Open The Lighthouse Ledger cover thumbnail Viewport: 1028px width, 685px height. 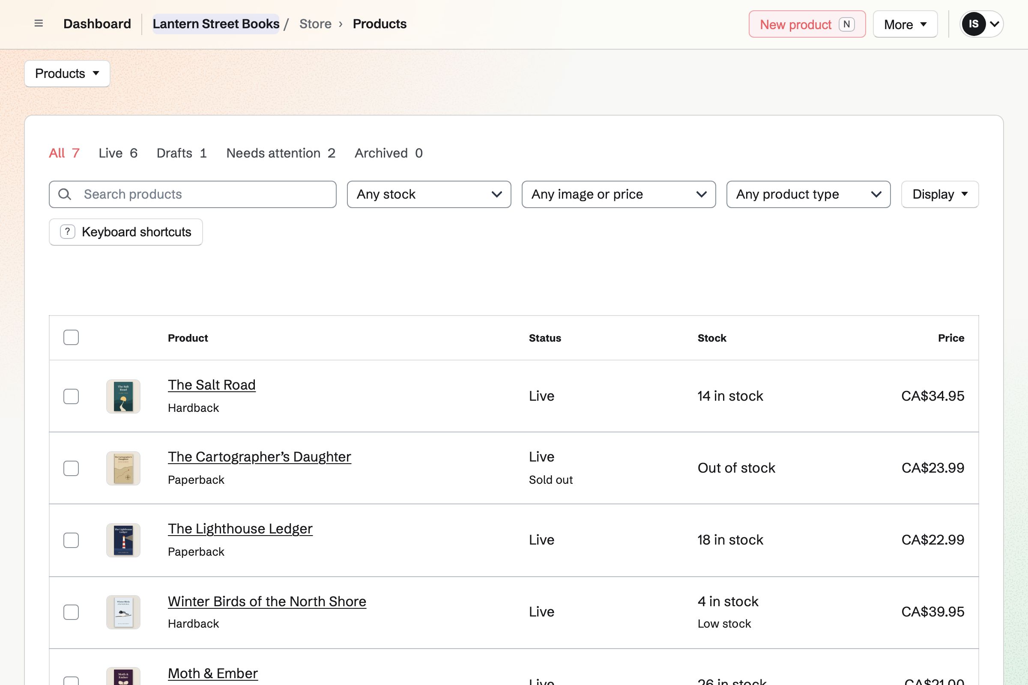(x=123, y=540)
